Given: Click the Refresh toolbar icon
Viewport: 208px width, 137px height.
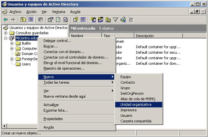Looking at the screenshot, I should click(58, 20).
